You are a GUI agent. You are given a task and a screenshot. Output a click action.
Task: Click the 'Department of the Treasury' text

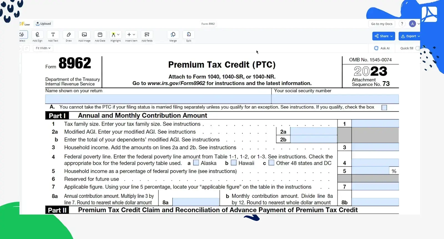(72, 79)
